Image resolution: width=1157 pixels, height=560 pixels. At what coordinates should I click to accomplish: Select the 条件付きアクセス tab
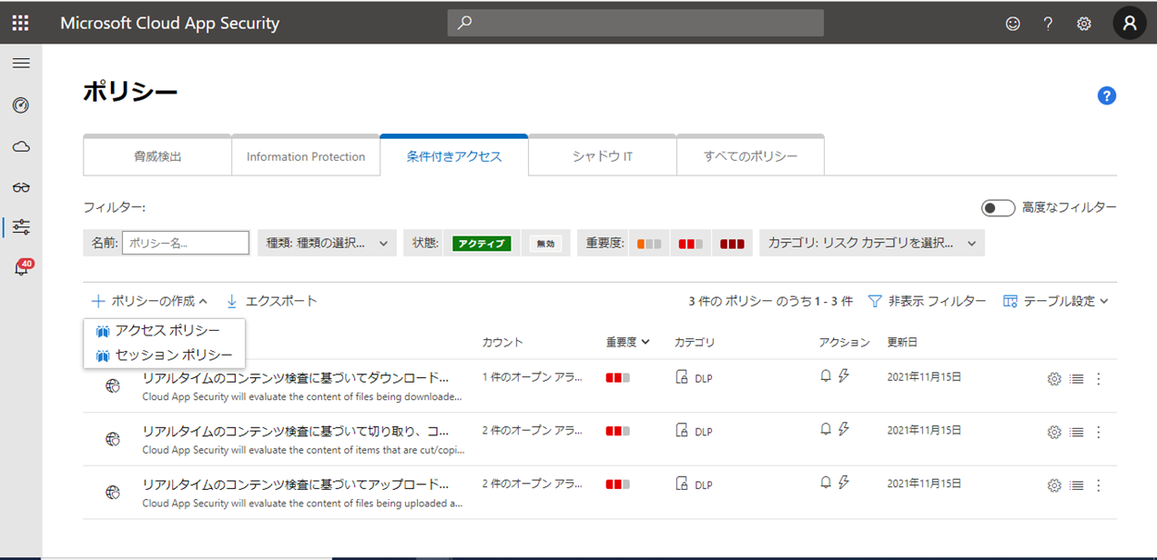[454, 155]
